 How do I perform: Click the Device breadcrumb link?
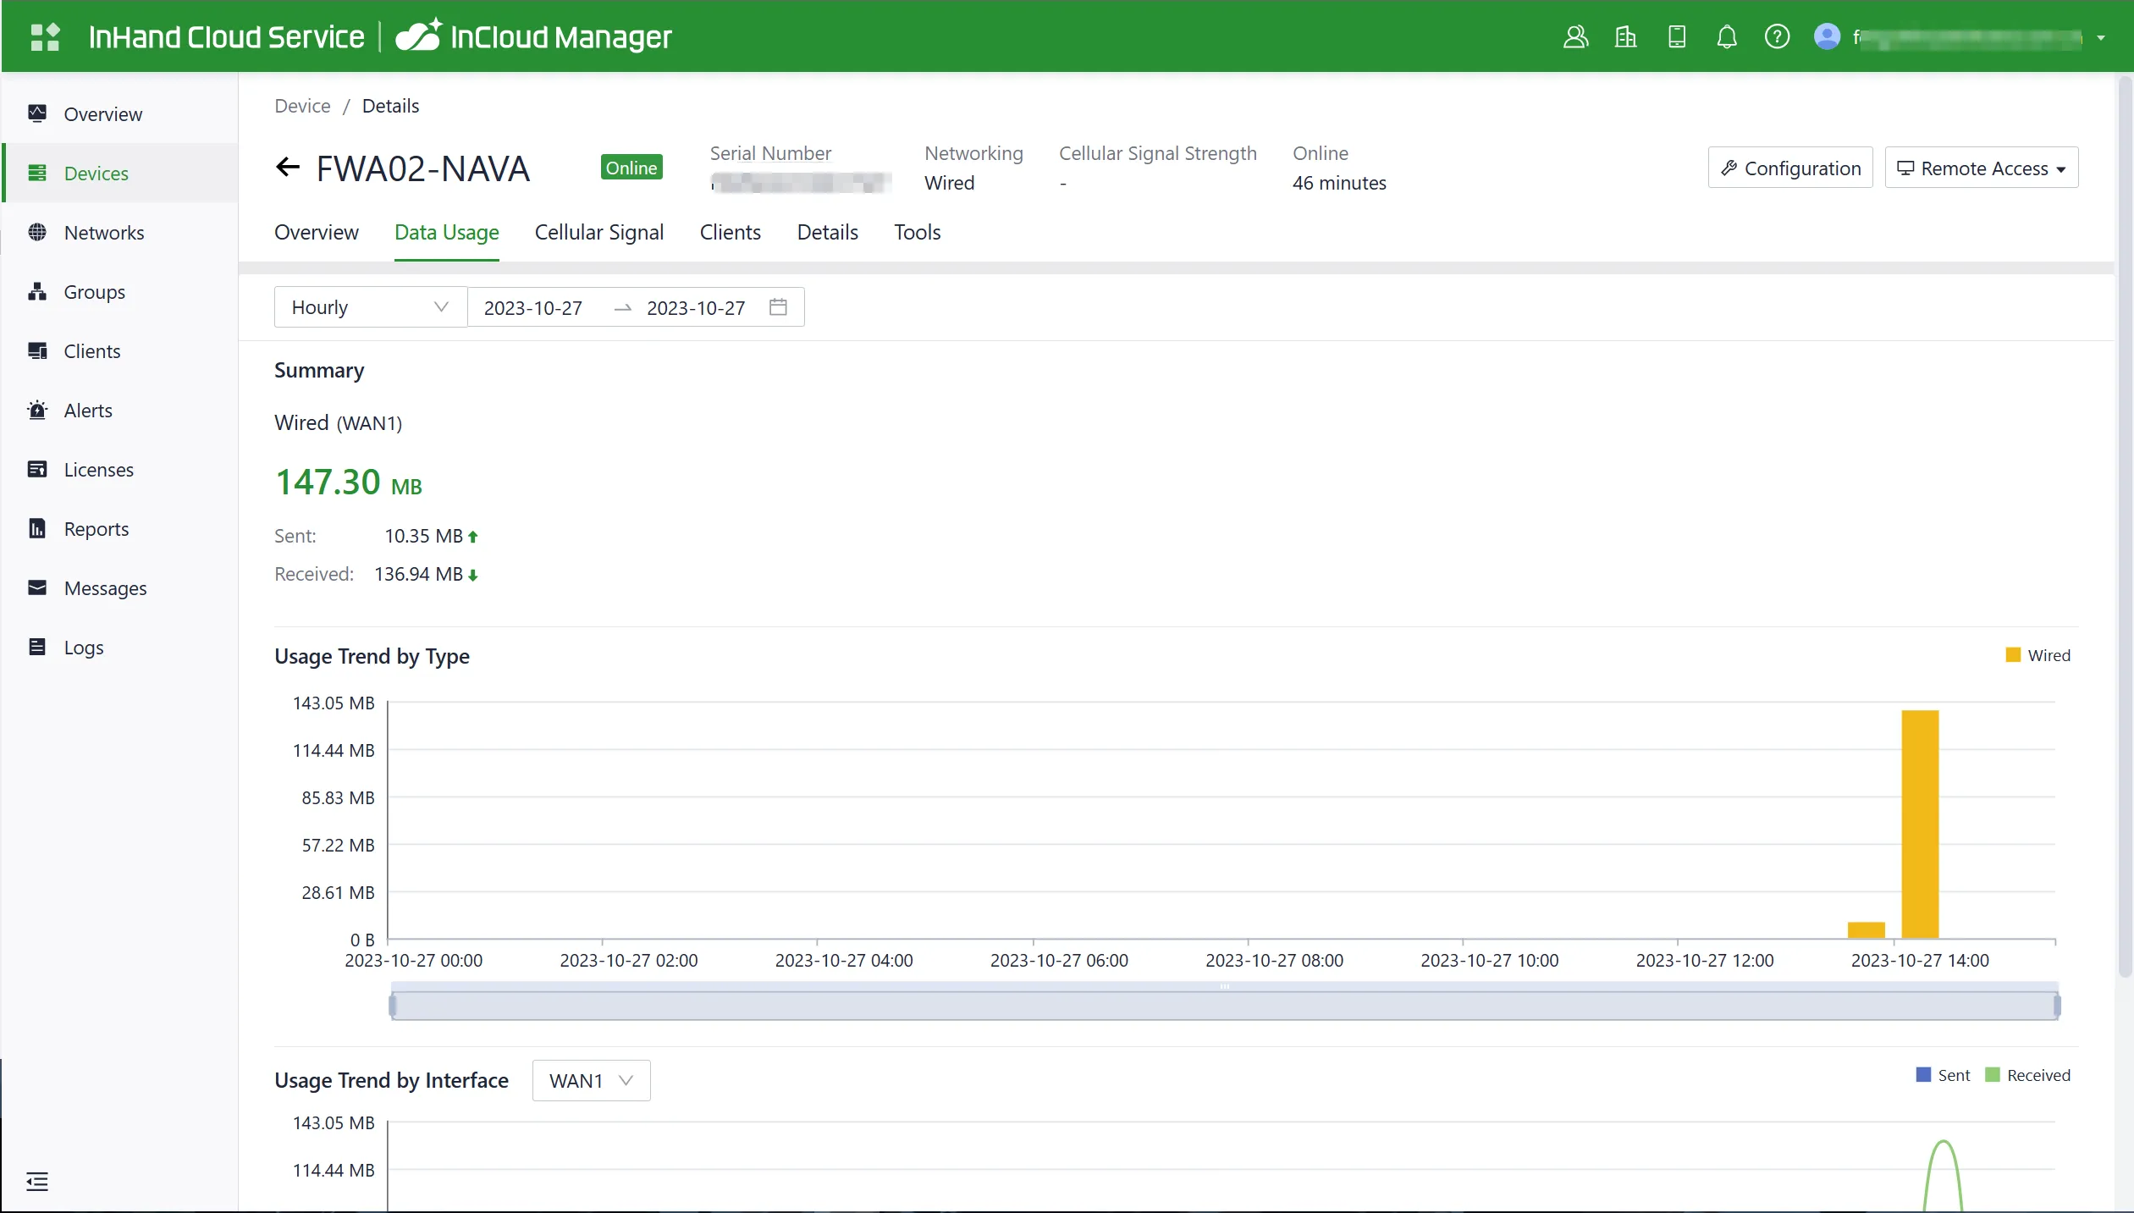(302, 106)
